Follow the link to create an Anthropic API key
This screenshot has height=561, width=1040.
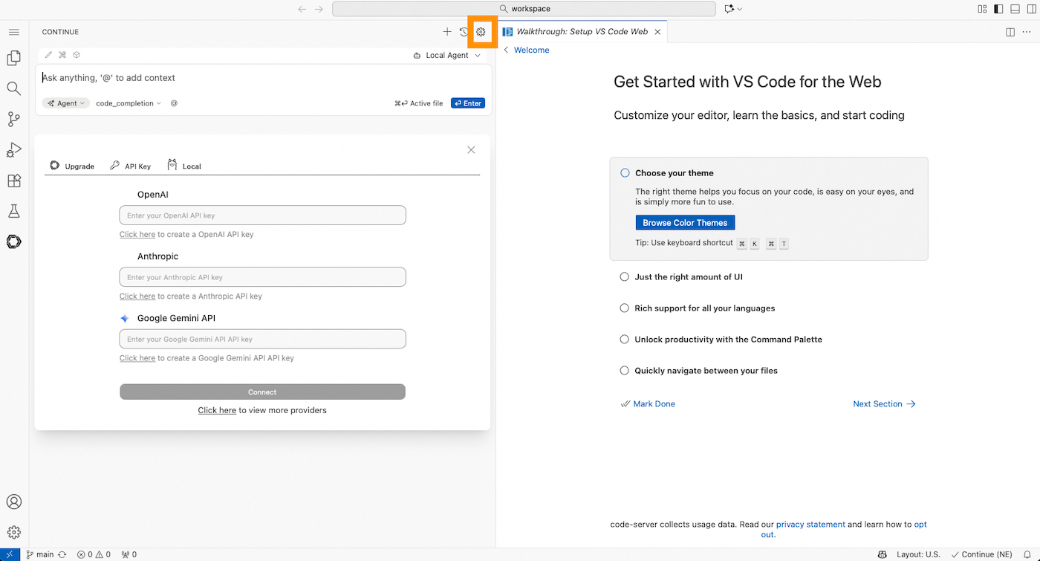click(137, 296)
